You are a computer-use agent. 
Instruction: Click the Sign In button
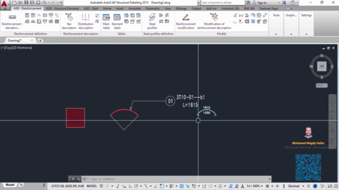tap(260, 3)
